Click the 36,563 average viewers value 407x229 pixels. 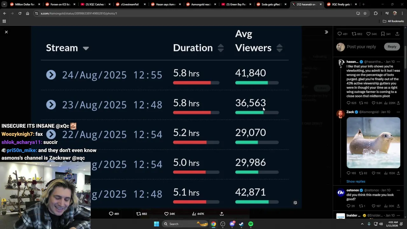(x=251, y=103)
